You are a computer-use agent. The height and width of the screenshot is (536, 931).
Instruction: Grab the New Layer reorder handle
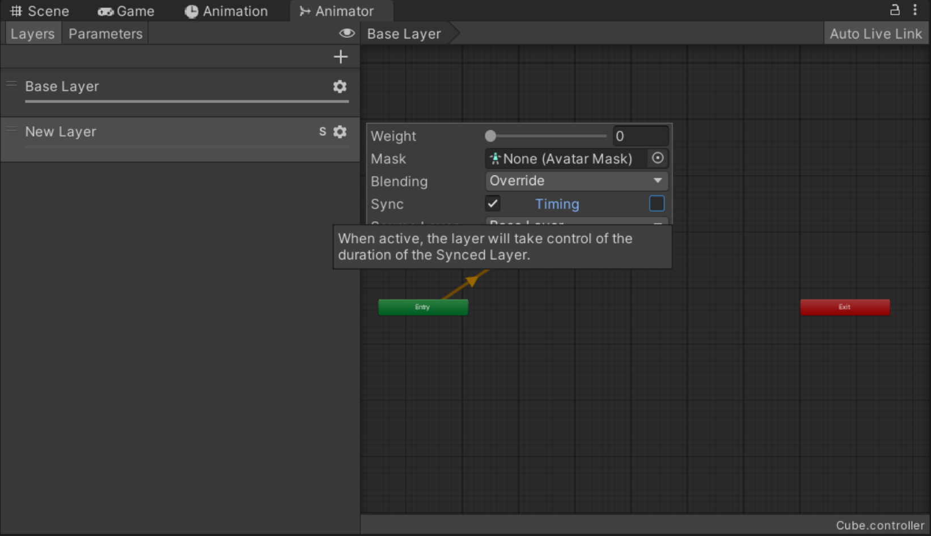tap(11, 129)
